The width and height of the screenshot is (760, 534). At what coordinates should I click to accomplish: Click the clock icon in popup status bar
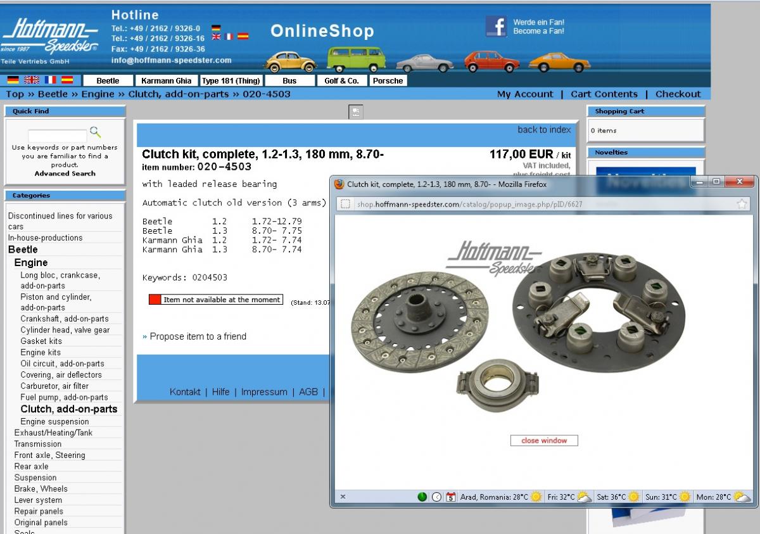pyautogui.click(x=436, y=497)
